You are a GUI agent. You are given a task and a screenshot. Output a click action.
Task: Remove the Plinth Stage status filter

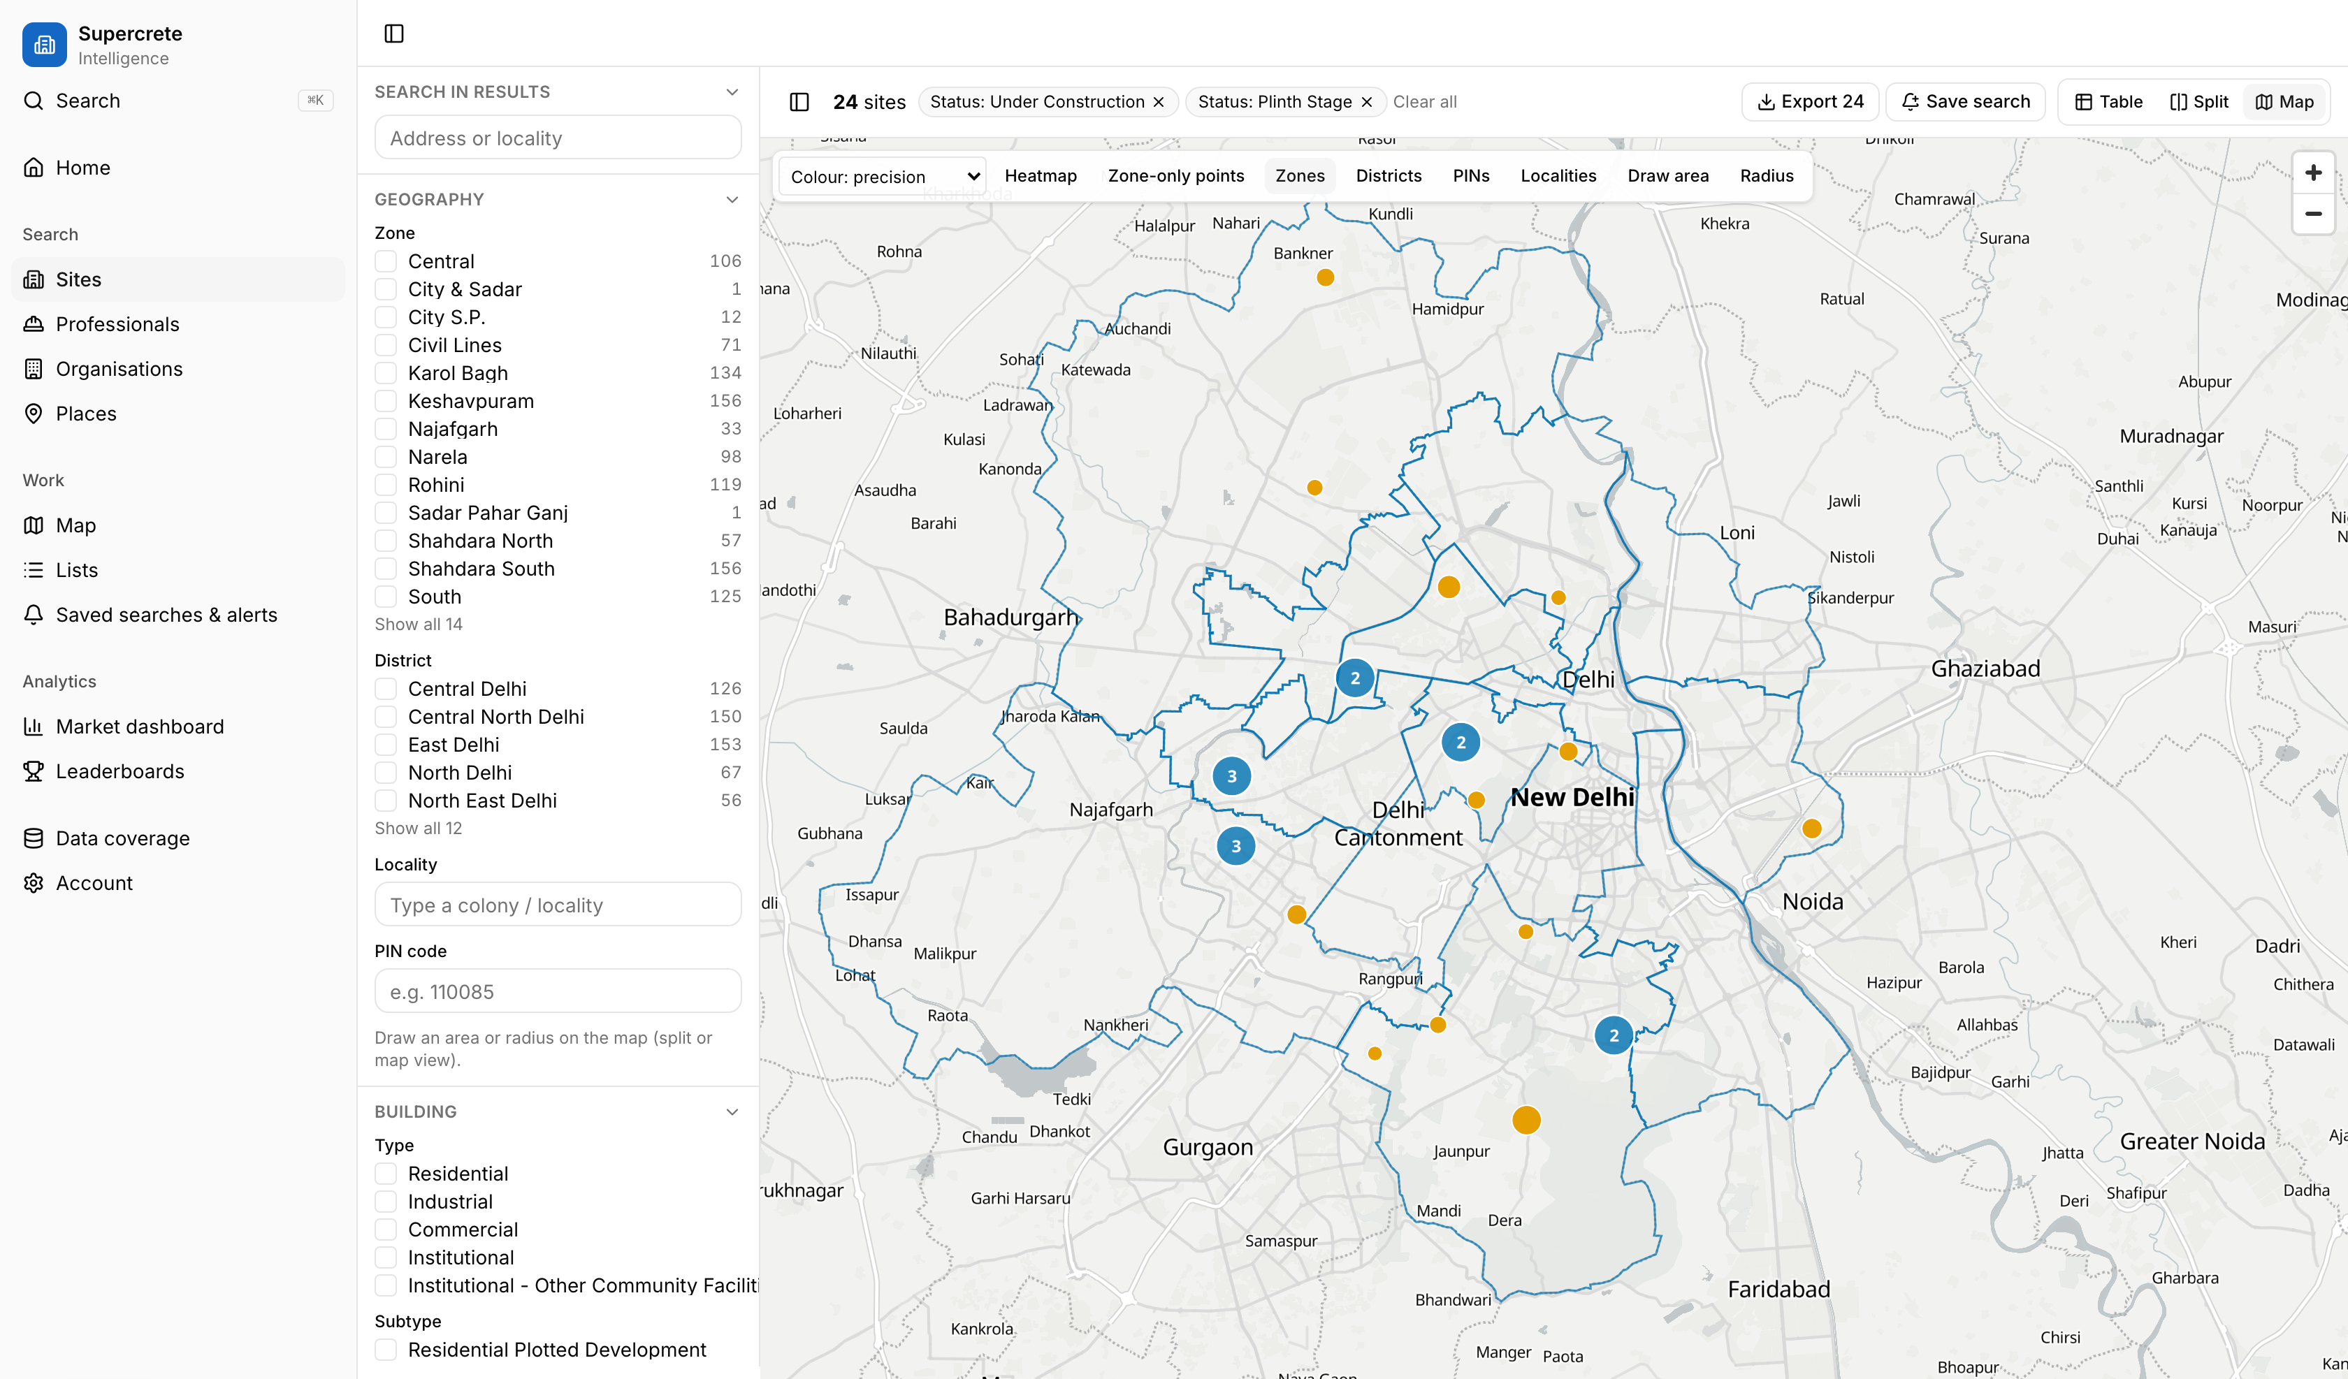[x=1366, y=101]
